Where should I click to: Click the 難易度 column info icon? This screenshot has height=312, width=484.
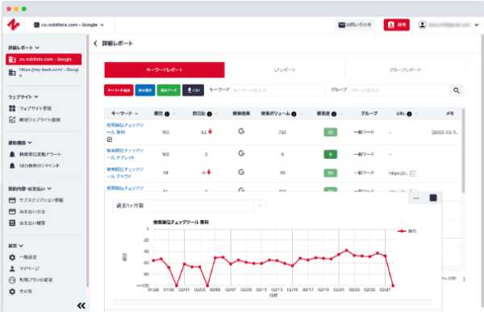pos(334,114)
